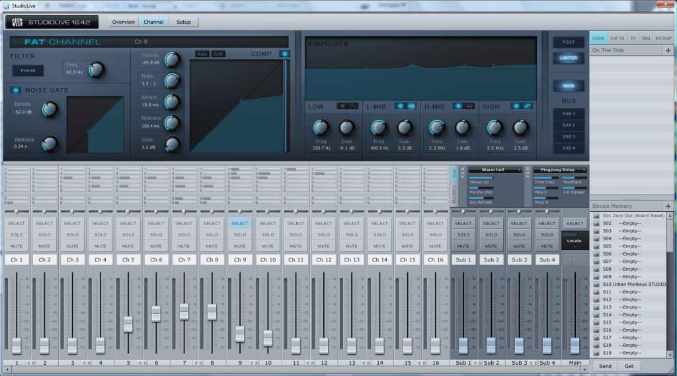Screen dimensions: 677x376
Task: Click the LOW band Freq knob
Action: pyautogui.click(x=321, y=127)
